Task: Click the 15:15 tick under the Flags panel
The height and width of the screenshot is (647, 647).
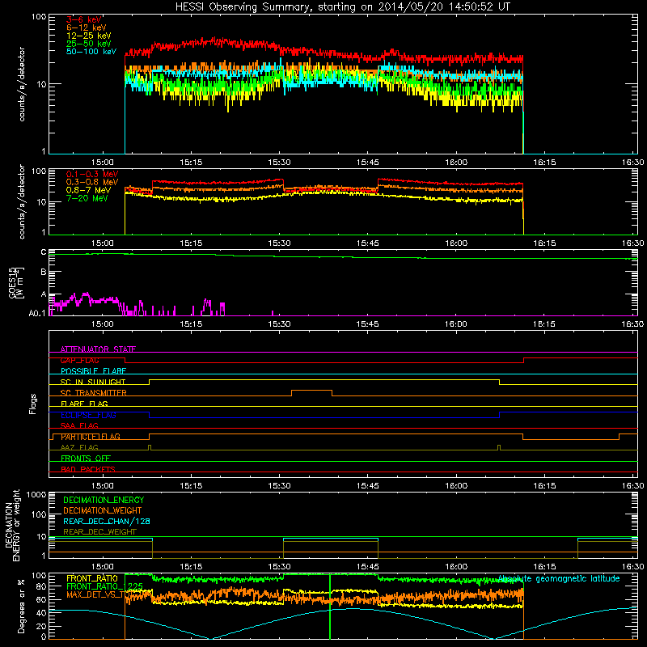Action: point(191,486)
